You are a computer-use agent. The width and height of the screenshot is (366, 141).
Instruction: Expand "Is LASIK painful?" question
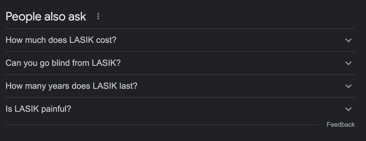coord(180,109)
